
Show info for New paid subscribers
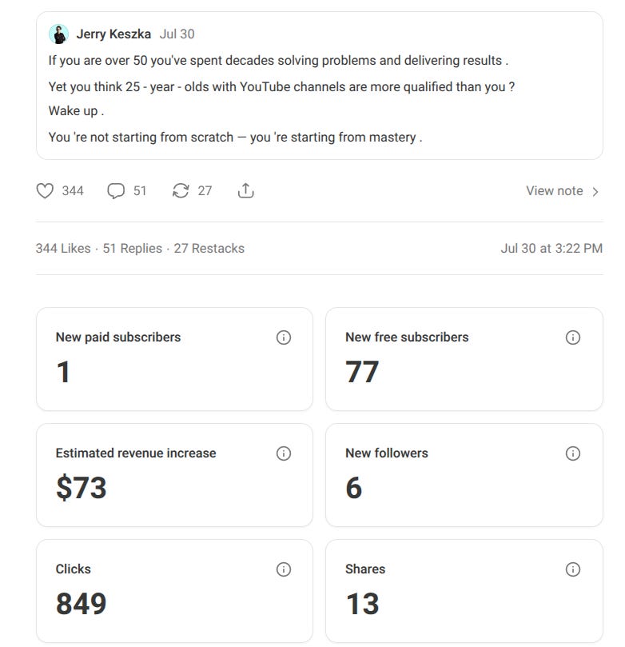(x=283, y=337)
